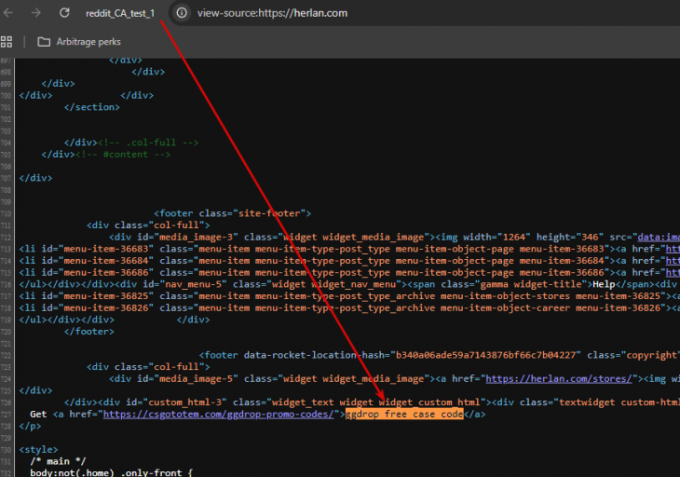Select the reddit_CA_test_1 tab label

tap(120, 13)
